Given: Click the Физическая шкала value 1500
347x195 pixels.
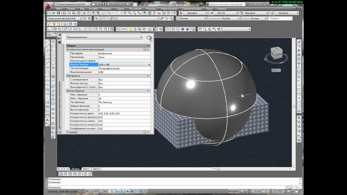Looking at the screenshot, I should [124, 72].
